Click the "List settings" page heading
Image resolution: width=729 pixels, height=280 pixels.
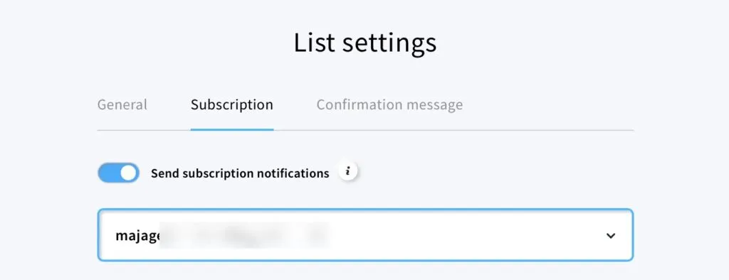[365, 43]
